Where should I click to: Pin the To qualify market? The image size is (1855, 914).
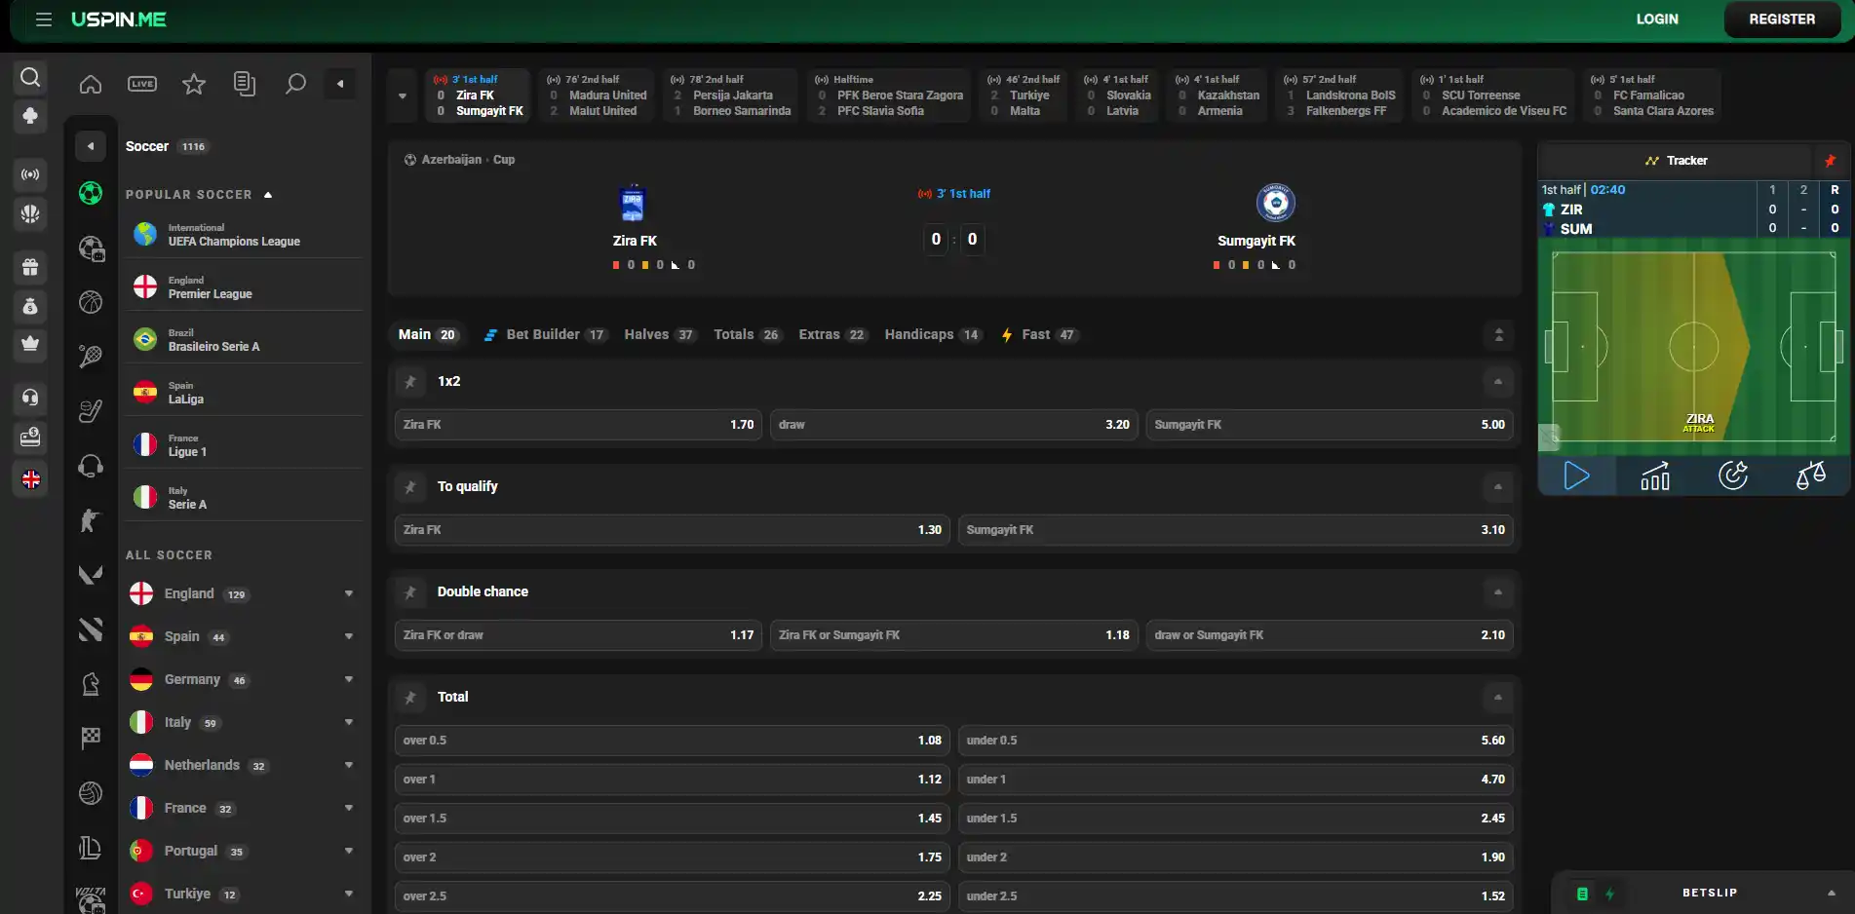[410, 487]
